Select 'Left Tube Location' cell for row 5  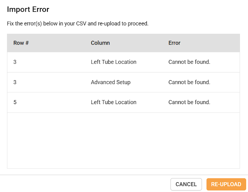click(x=113, y=102)
